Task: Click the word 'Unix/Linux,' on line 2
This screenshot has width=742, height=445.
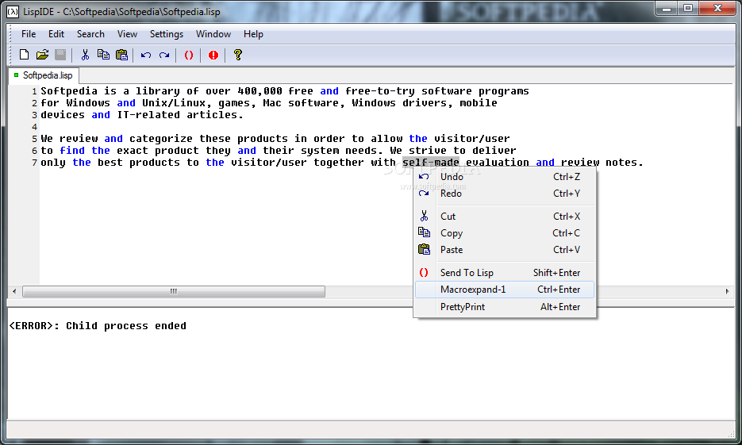Action: pyautogui.click(x=177, y=103)
